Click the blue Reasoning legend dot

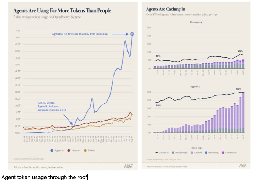206,153
